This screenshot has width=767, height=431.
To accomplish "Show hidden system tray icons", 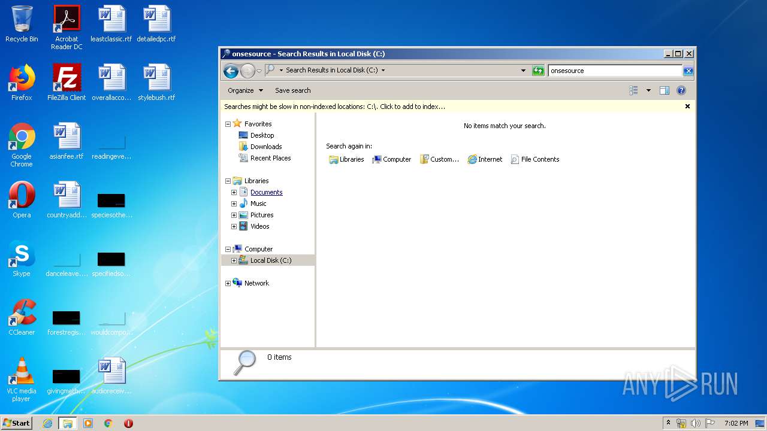I will pos(669,423).
